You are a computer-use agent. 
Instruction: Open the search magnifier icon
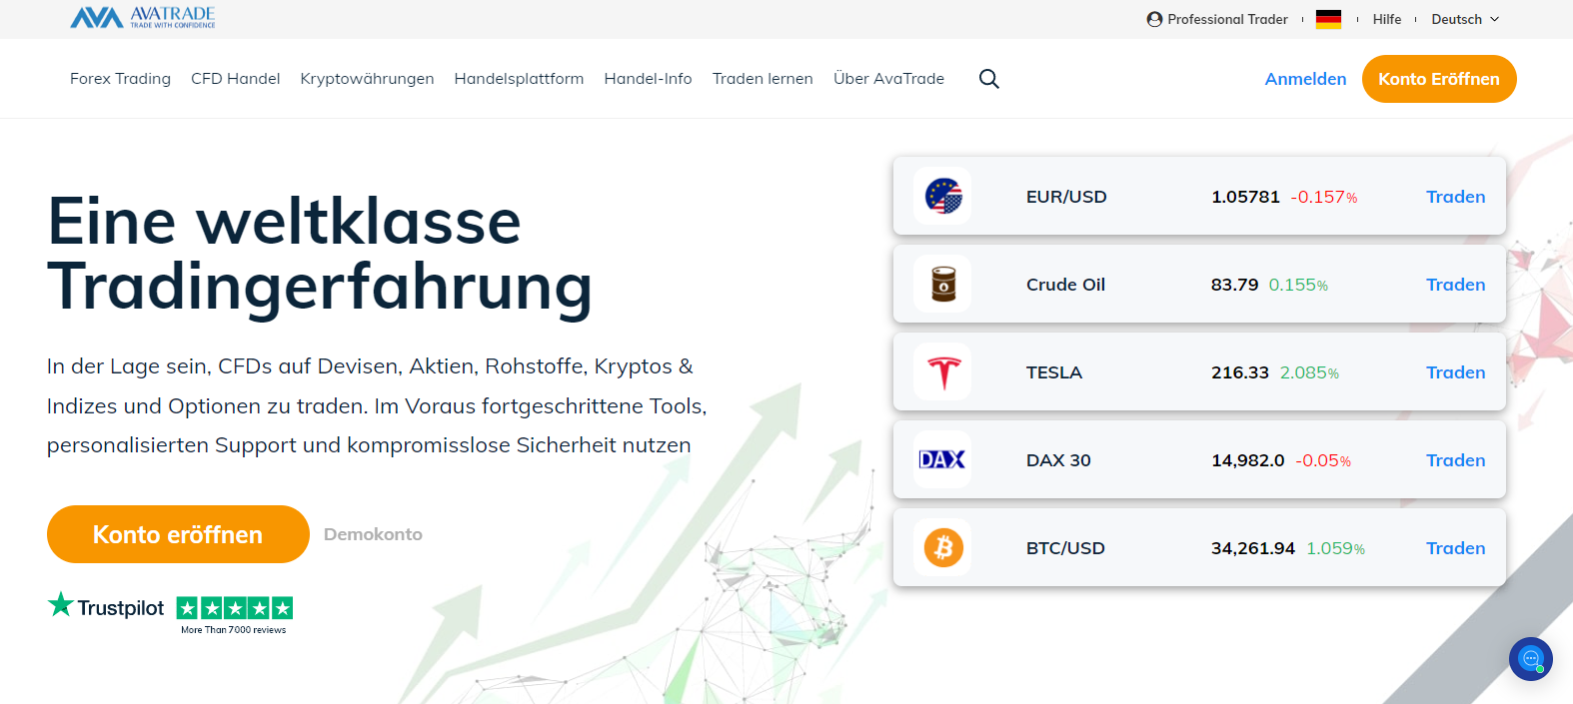[x=989, y=79]
